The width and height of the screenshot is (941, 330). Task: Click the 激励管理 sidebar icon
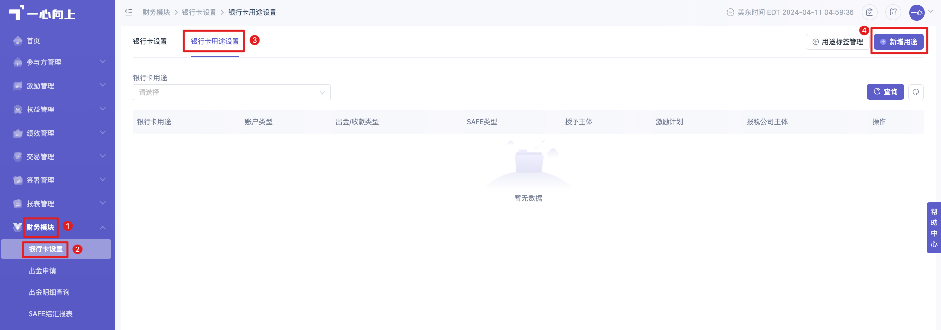tap(18, 86)
